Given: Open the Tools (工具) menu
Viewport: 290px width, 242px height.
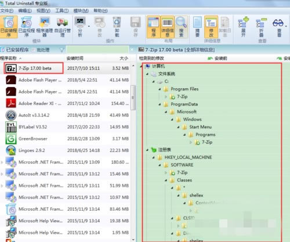Looking at the screenshot, I should [62, 10].
